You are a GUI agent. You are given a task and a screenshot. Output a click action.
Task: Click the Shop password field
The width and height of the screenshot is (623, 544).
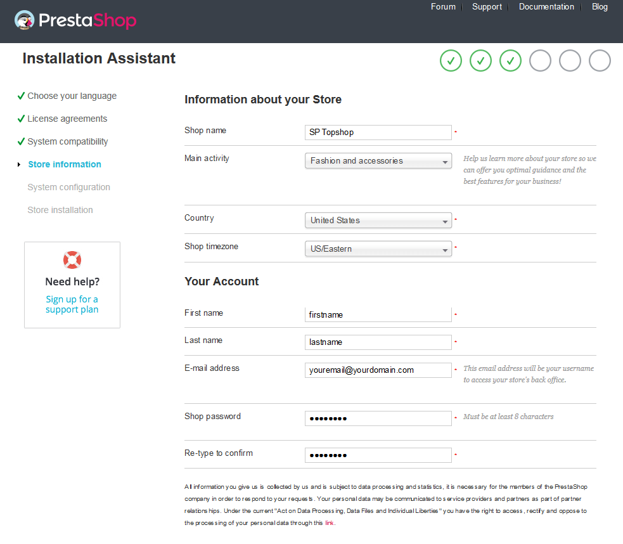(378, 418)
